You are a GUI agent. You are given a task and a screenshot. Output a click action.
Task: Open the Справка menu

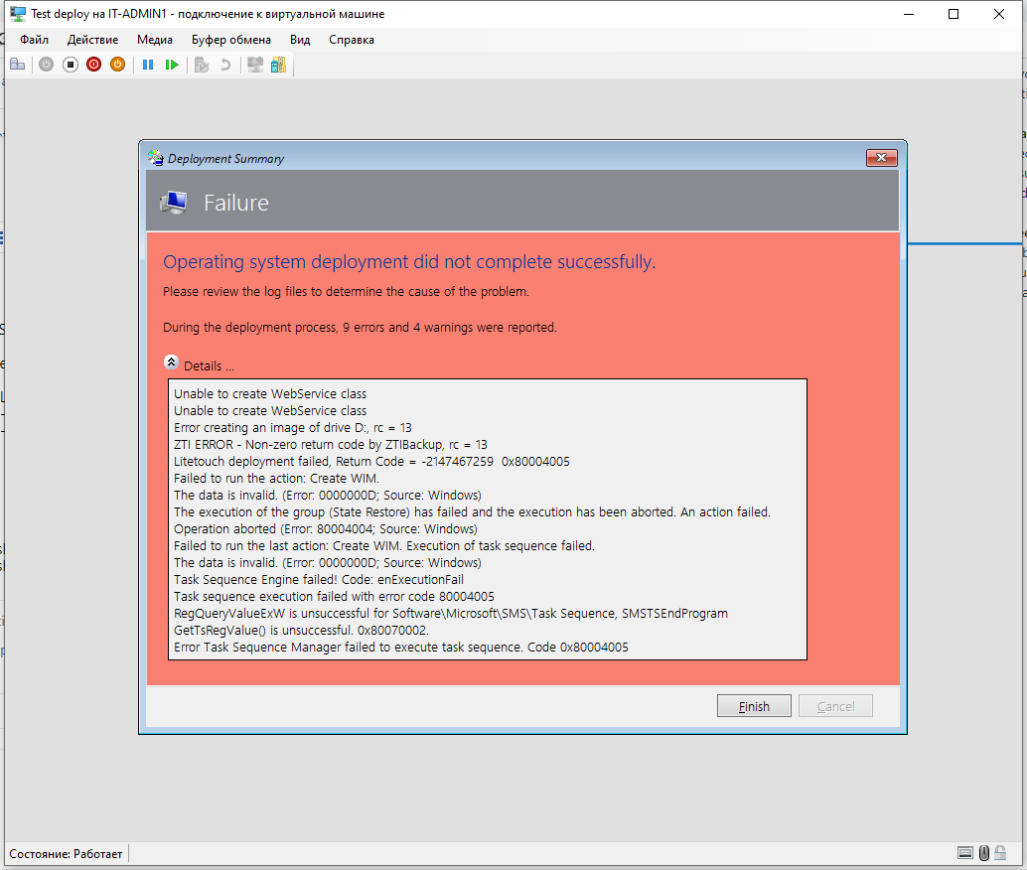pyautogui.click(x=352, y=40)
